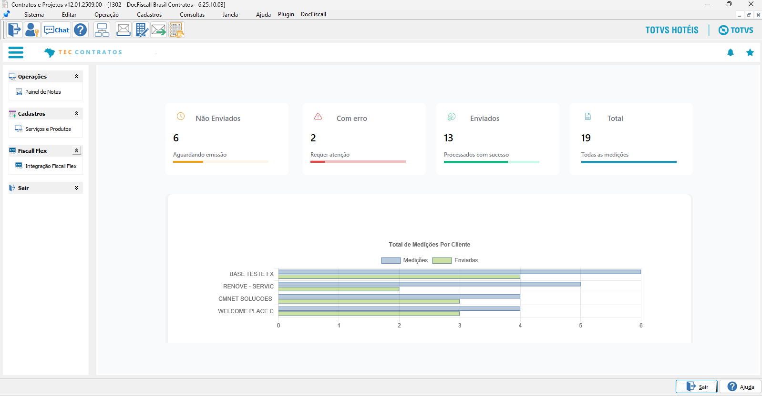Open the notifications bell icon
This screenshot has width=762, height=396.
coord(730,52)
